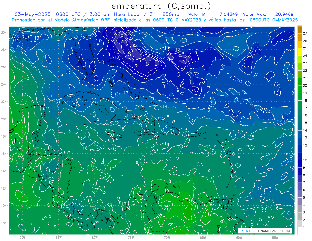Click the 14N latitude axis label
The width and height of the screenshot is (312, 241).
pos(4,171)
